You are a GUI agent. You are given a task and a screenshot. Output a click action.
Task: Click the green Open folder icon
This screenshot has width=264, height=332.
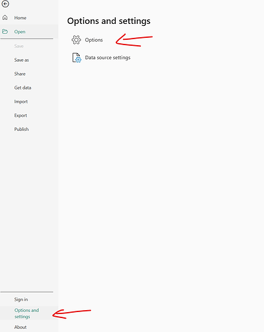(5, 31)
